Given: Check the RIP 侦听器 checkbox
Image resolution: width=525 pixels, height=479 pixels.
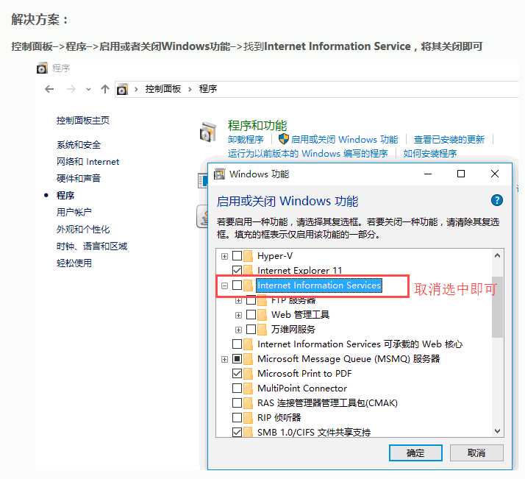Looking at the screenshot, I should point(237,418).
